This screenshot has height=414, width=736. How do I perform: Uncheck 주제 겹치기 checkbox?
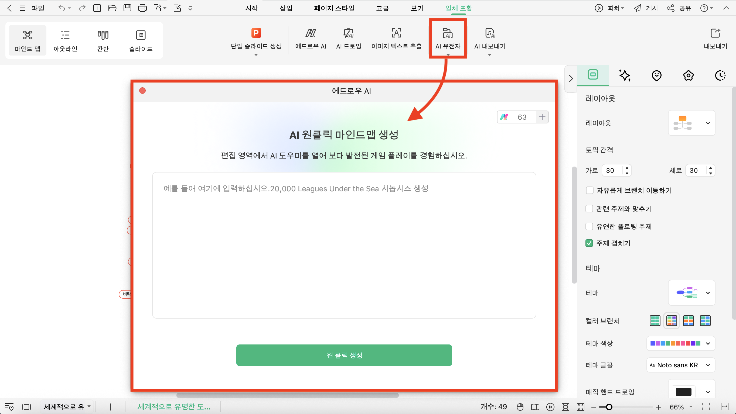coord(589,243)
